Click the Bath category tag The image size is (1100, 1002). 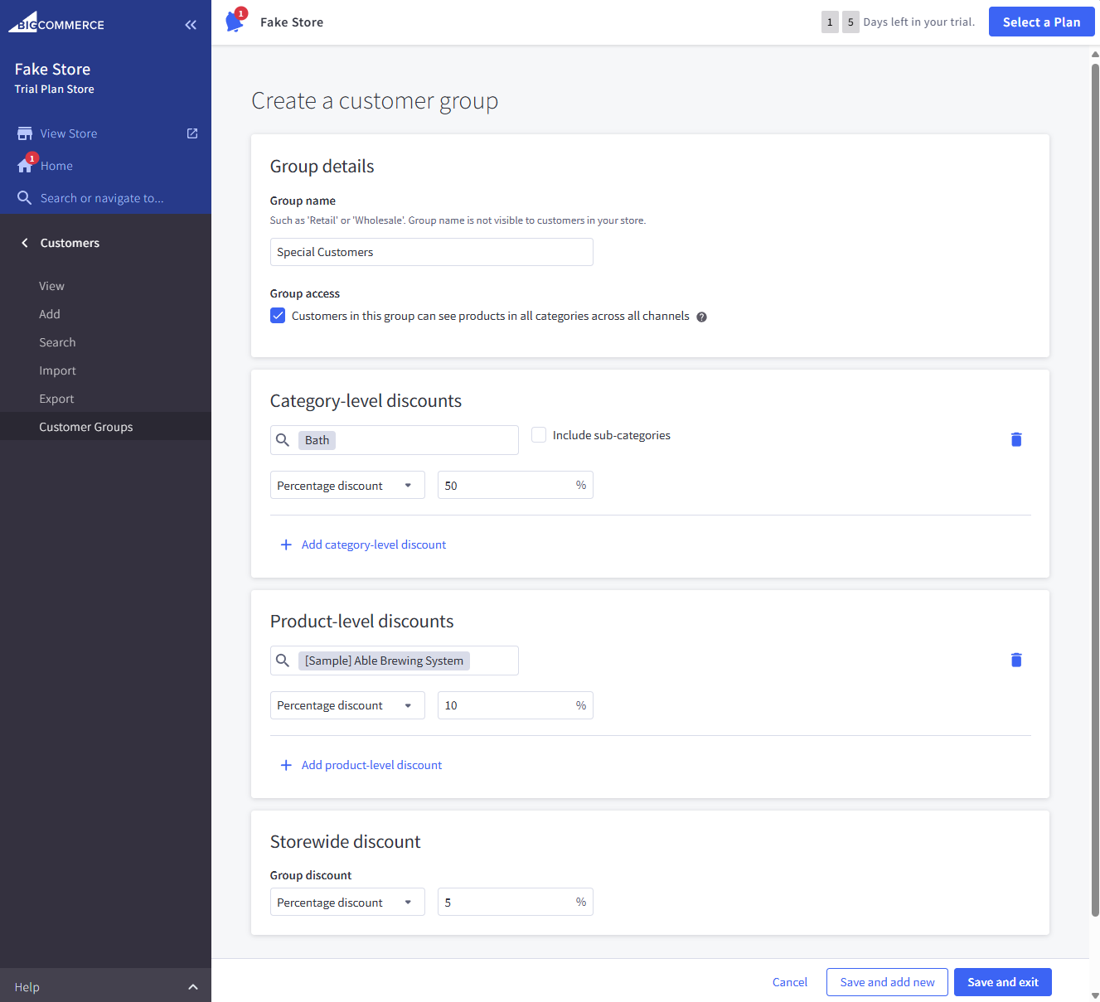(317, 440)
